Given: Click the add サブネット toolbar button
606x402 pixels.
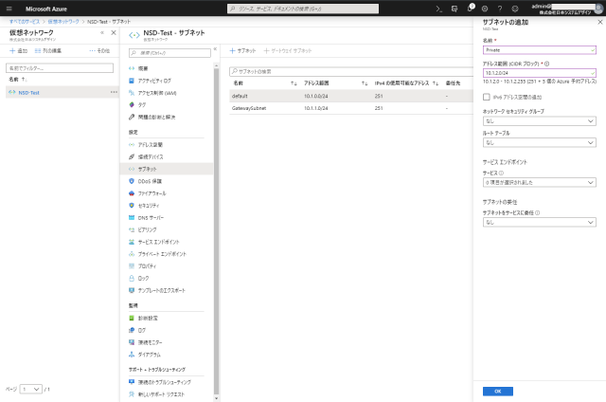Looking at the screenshot, I should coord(243,49).
